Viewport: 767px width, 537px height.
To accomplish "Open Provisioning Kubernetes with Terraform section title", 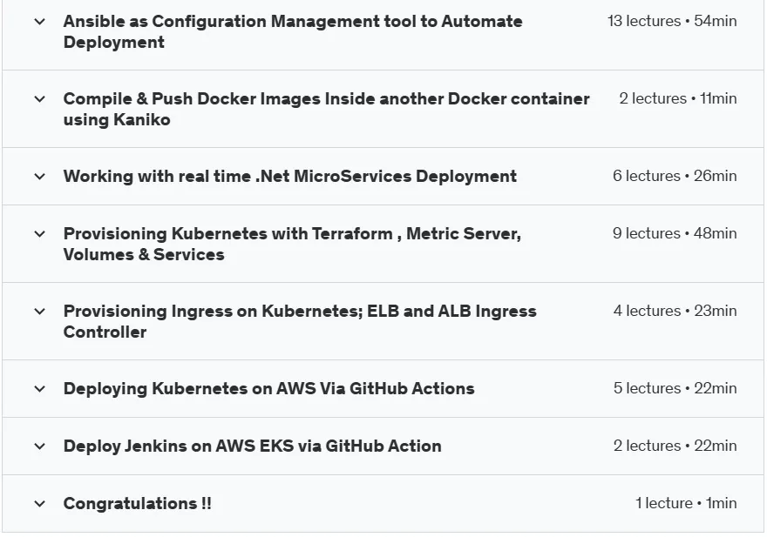I will tap(292, 244).
